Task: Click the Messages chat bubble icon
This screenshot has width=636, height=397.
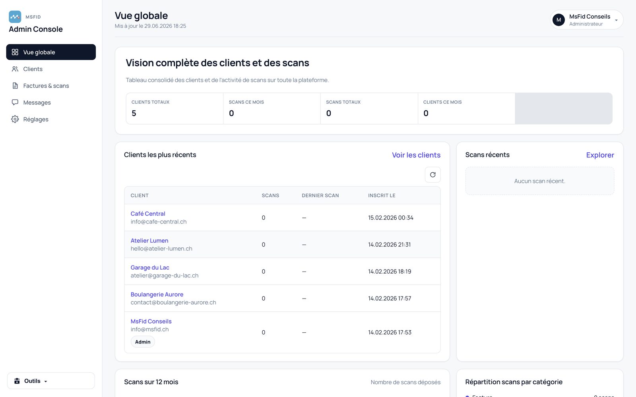Action: pos(15,102)
